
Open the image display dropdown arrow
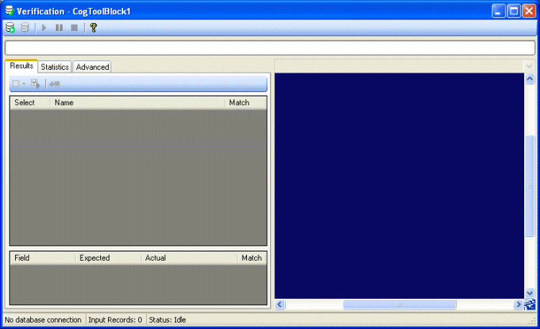529,66
